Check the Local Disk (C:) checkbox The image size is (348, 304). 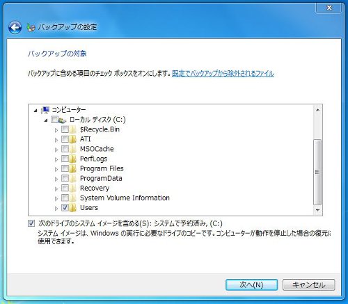54,120
